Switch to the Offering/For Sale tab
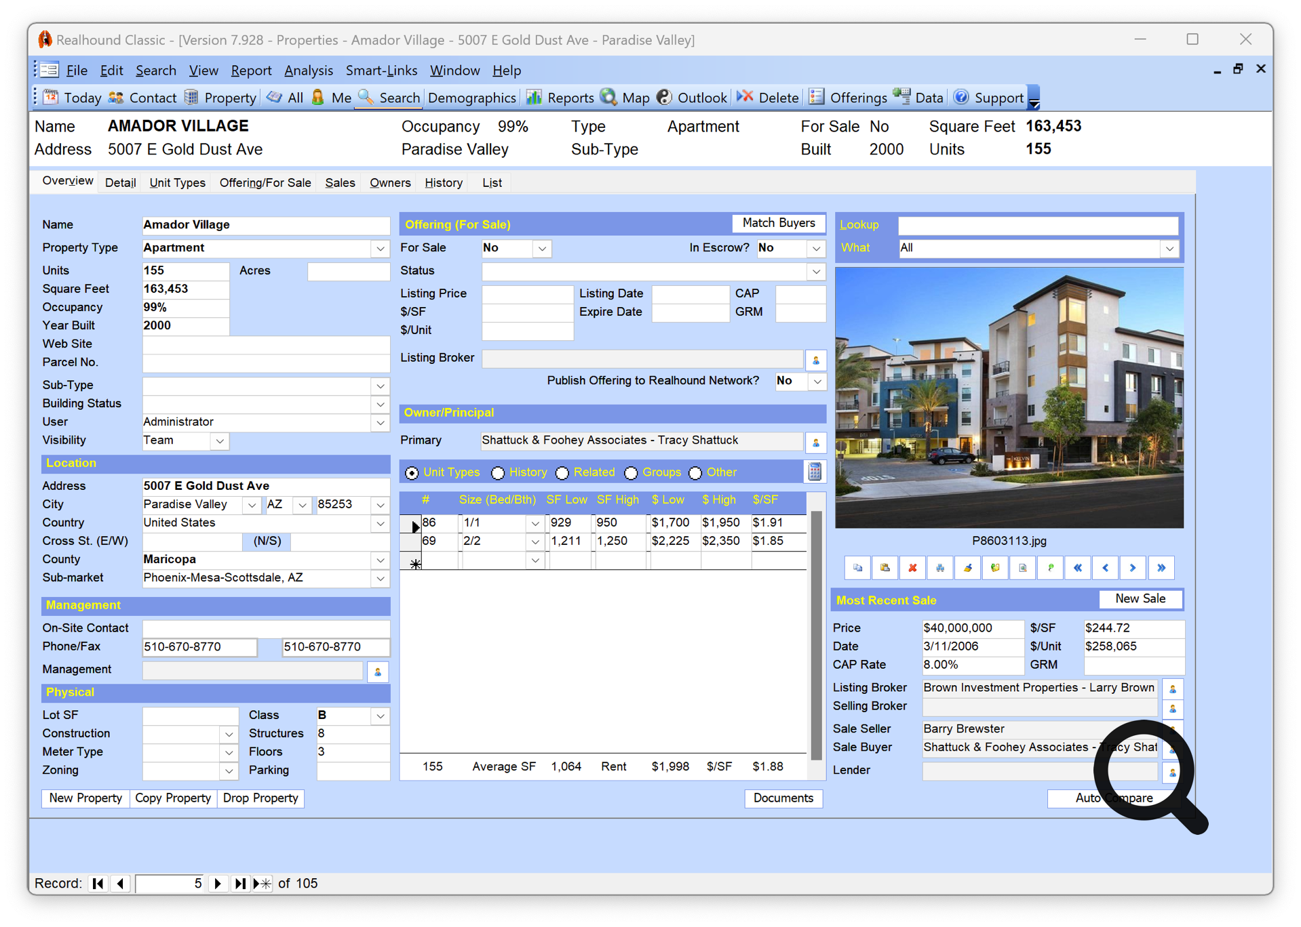Viewport: 1301px width, 927px height. (x=265, y=183)
